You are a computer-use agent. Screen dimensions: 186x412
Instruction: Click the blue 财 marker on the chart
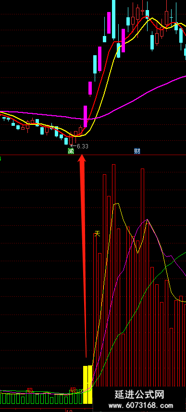(137, 151)
